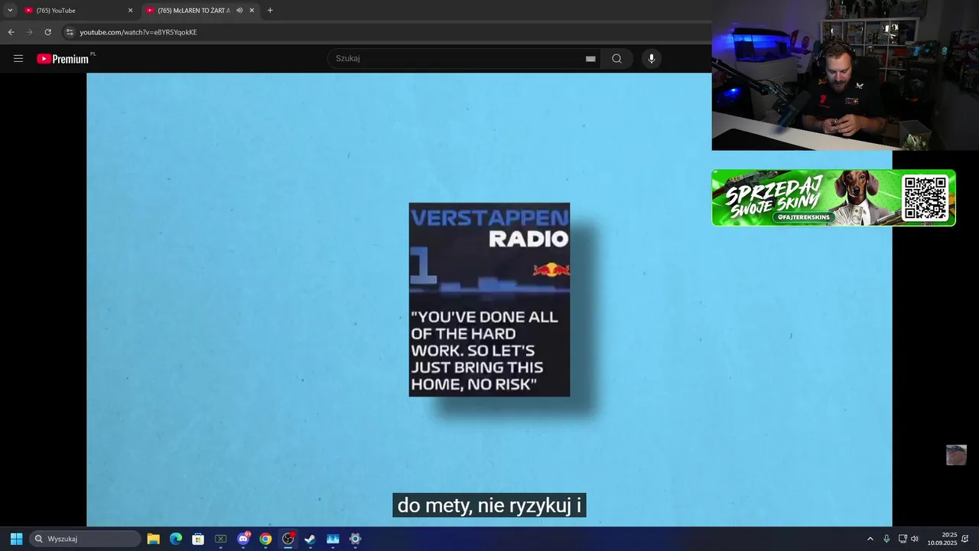Open the YouTube hamburger guide menu
The height and width of the screenshot is (551, 979).
click(18, 59)
